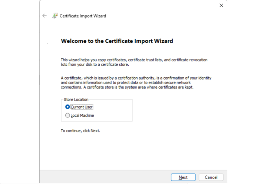Click the "To continue, click Next." text
The image size is (267, 184).
80,131
